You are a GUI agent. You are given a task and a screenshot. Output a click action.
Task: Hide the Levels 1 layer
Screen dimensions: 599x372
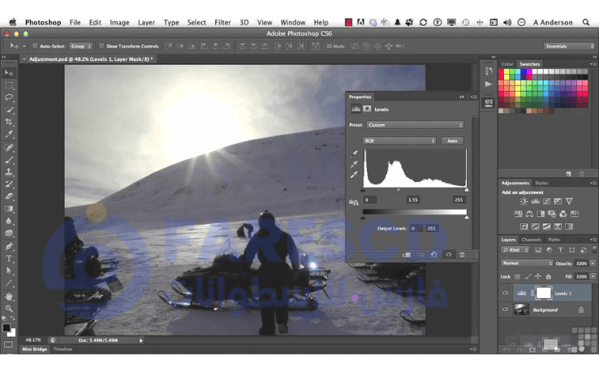505,293
